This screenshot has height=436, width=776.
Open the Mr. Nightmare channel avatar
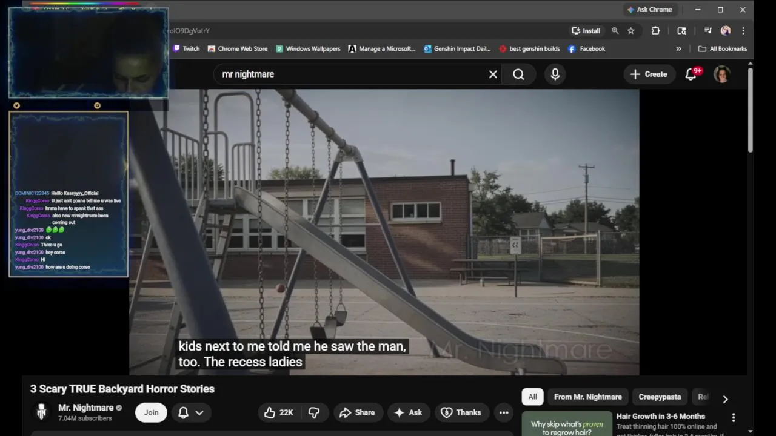coord(41,412)
